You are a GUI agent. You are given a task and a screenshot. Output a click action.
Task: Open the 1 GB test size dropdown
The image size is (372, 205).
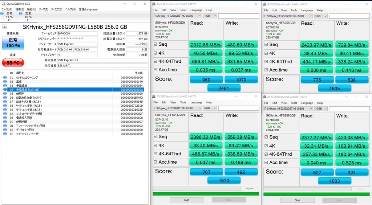click(x=210, y=16)
